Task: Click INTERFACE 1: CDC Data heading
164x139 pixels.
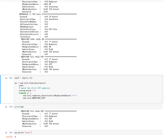Action: tap(30, 14)
